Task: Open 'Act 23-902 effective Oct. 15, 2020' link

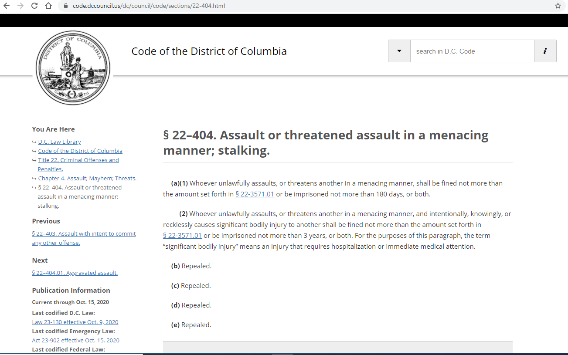Action: pyautogui.click(x=75, y=340)
